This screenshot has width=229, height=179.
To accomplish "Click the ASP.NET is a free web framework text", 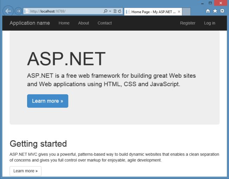I will [111, 80].
